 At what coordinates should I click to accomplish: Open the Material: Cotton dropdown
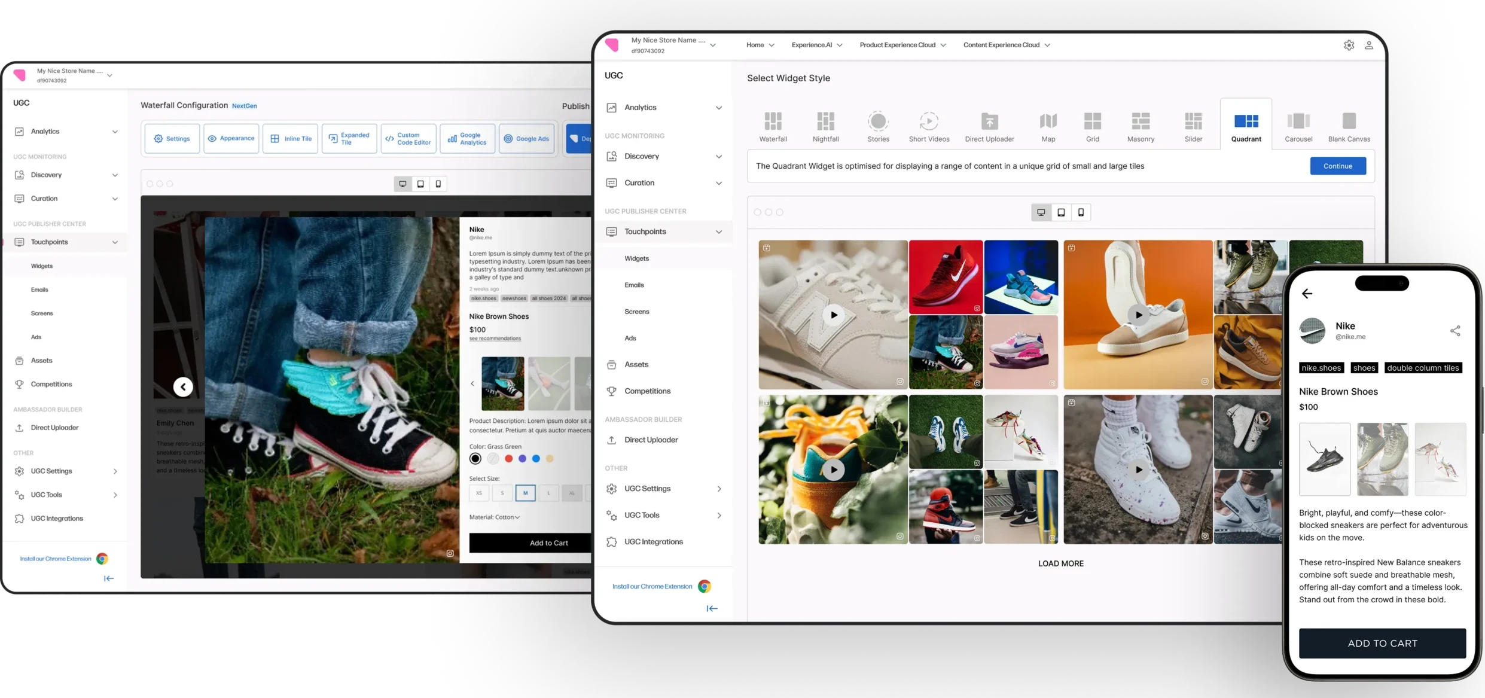495,517
